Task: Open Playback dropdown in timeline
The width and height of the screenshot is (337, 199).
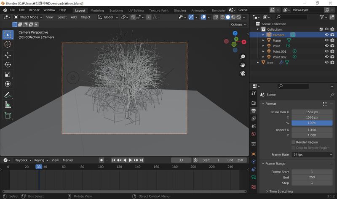Action: pos(23,160)
